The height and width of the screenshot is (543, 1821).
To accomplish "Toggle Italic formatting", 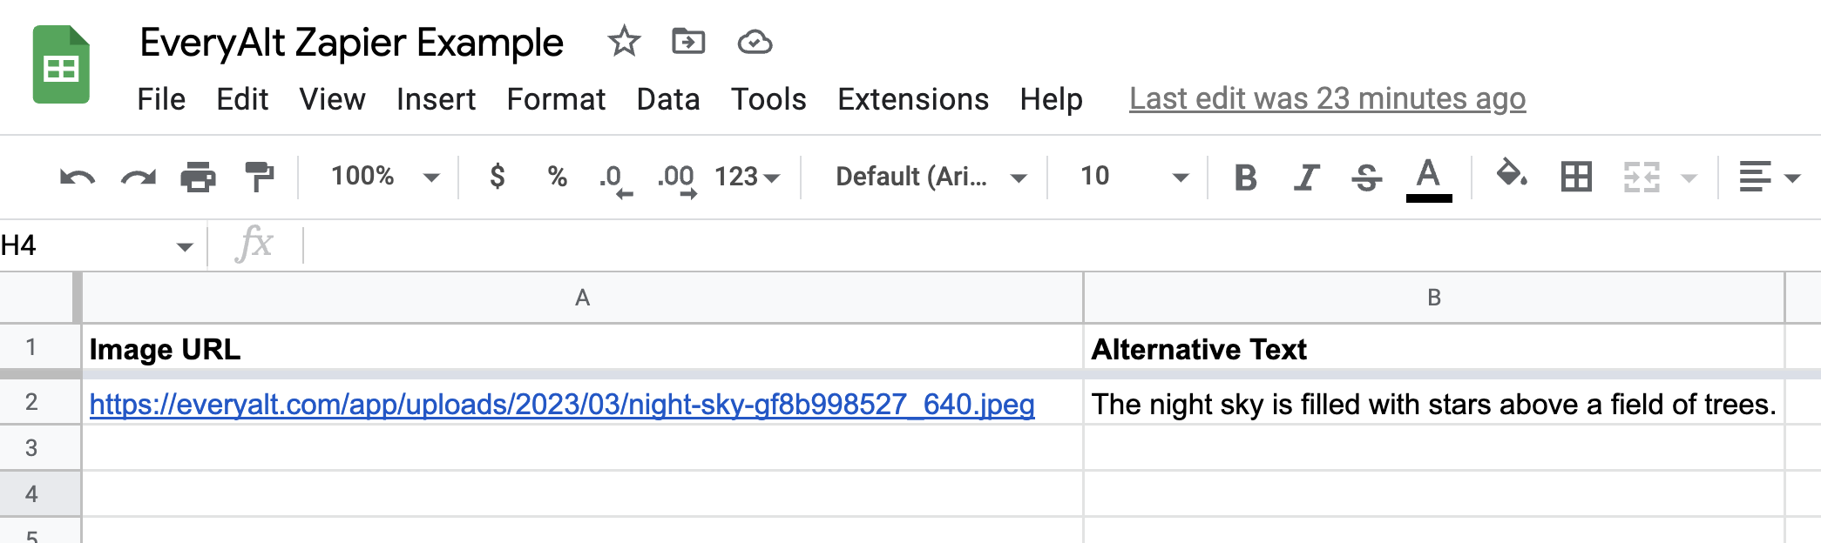I will pos(1306,178).
